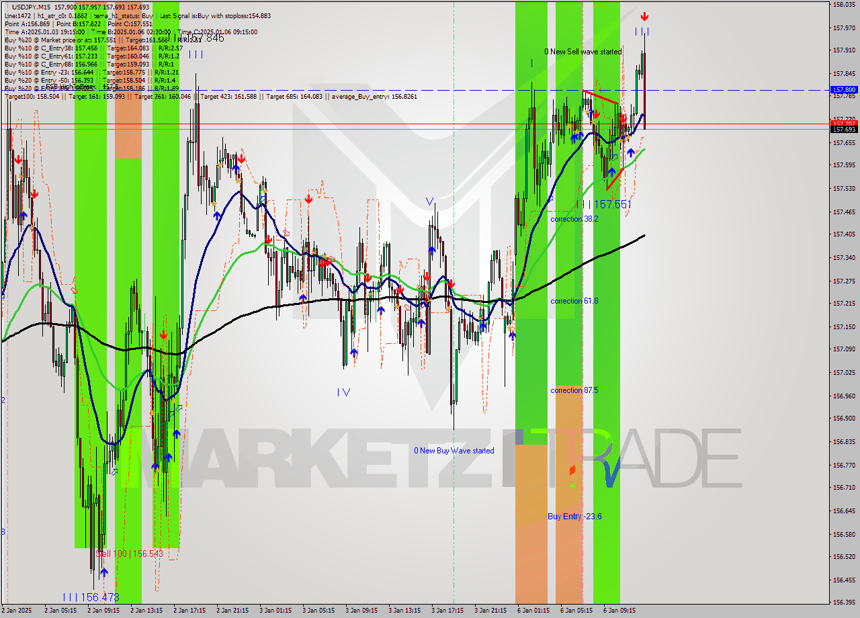Screen dimensions: 860x618
Task: Click 157.090 on the price scale
Action: coord(844,349)
